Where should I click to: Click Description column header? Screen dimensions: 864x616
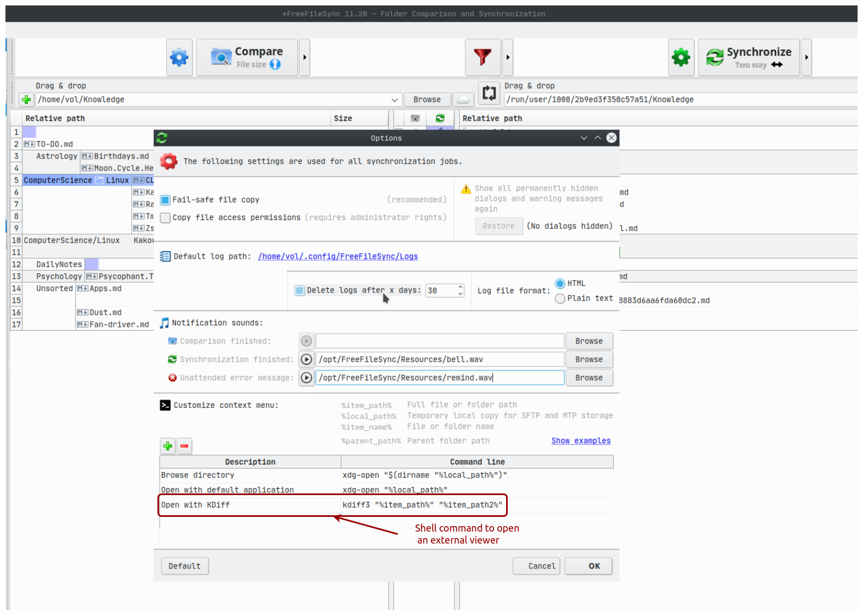[x=251, y=462]
